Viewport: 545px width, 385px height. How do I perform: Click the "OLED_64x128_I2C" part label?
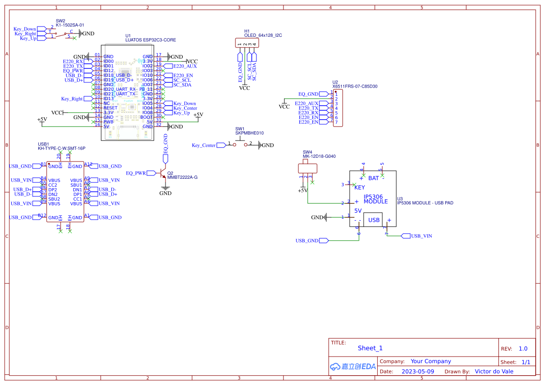(263, 35)
